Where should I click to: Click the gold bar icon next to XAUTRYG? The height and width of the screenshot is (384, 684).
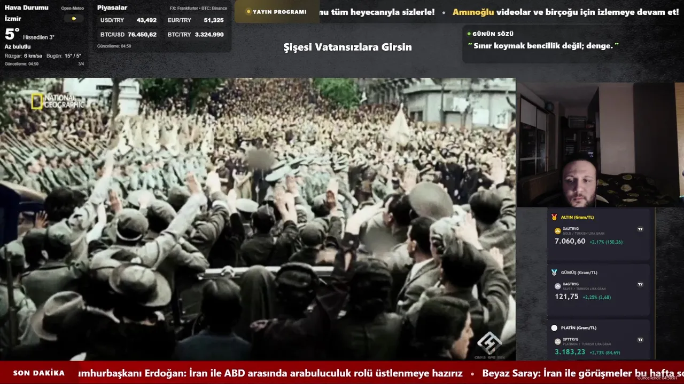pyautogui.click(x=558, y=231)
